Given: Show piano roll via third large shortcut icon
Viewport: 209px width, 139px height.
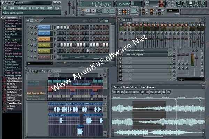Looking at the screenshot, I should tap(191, 4).
